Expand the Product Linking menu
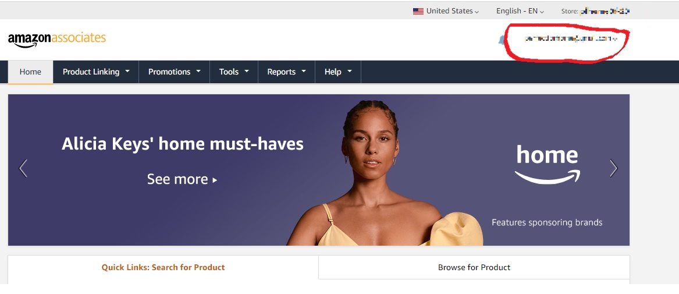Screen dimensions: 679x294 (x=96, y=72)
